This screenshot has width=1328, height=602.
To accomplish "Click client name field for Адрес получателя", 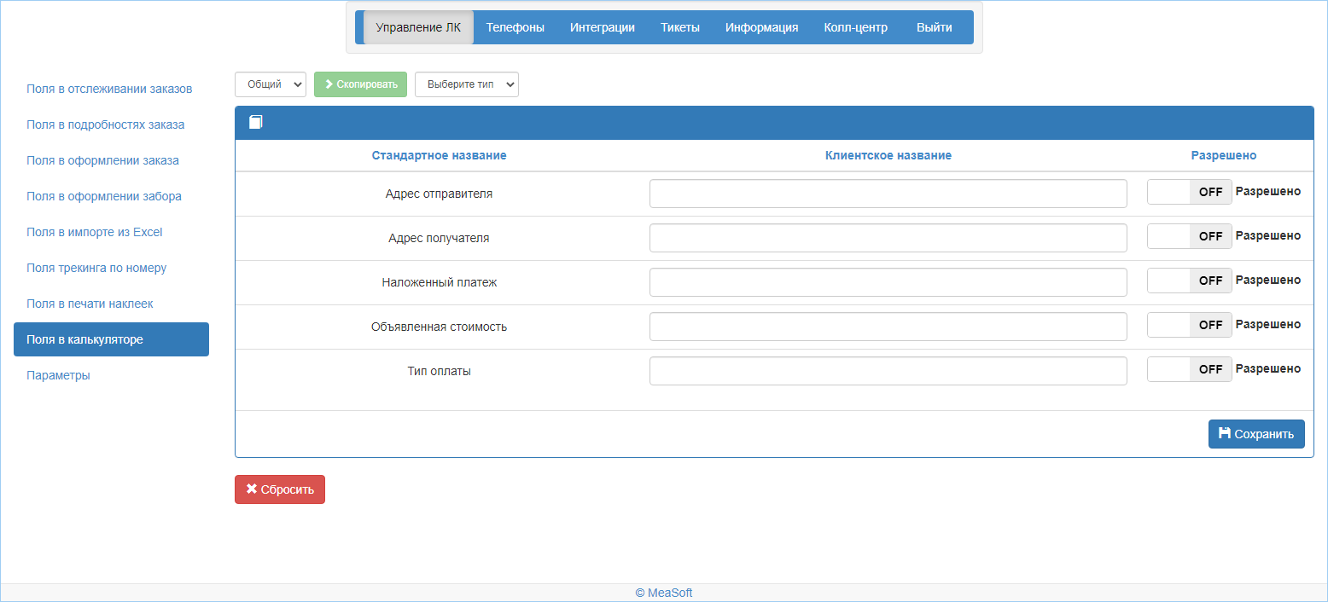I will [888, 238].
